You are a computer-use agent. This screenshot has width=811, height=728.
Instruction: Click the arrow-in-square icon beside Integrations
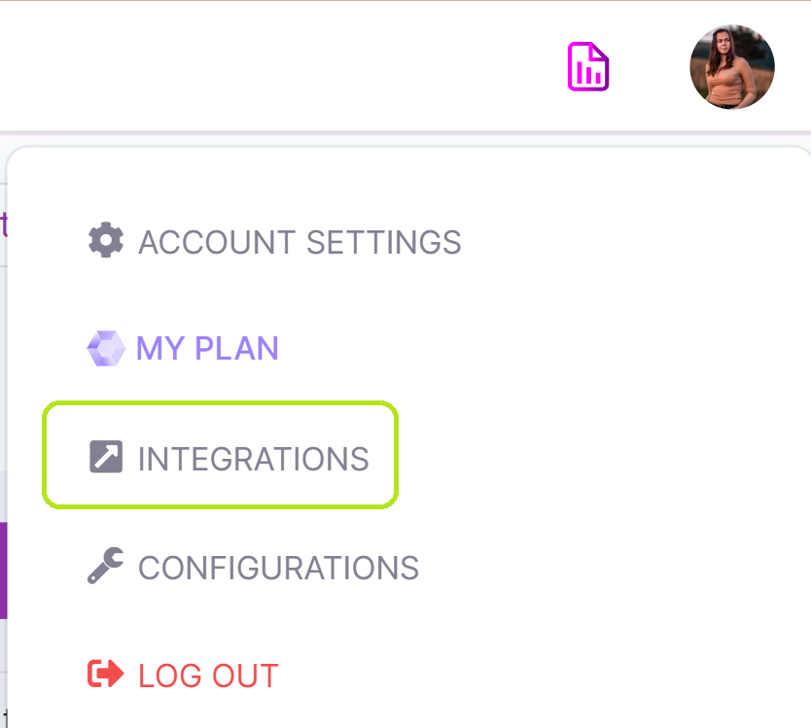tap(106, 457)
